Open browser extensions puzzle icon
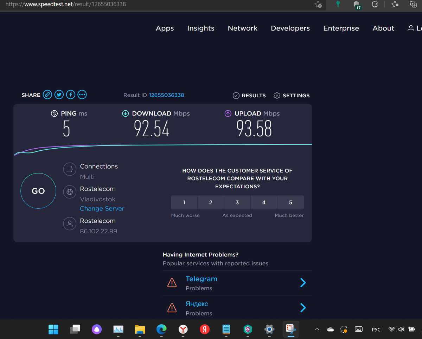The width and height of the screenshot is (422, 339). click(375, 4)
